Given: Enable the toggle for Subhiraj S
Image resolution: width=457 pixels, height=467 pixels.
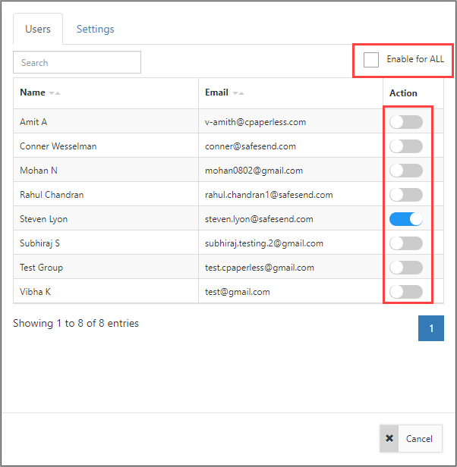Looking at the screenshot, I should click(x=405, y=243).
